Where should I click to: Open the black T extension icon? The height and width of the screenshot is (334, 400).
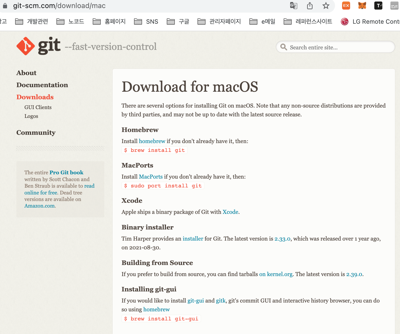coord(378,6)
